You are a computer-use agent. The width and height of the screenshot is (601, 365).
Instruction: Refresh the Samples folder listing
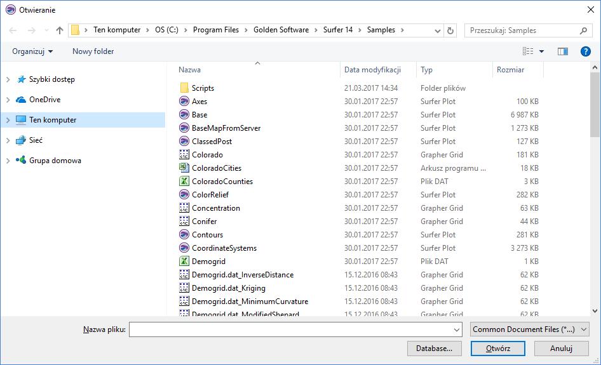pyautogui.click(x=451, y=30)
